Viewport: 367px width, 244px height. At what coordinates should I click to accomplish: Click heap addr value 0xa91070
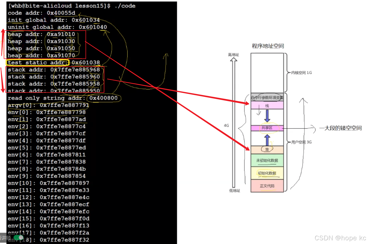coord(61,56)
